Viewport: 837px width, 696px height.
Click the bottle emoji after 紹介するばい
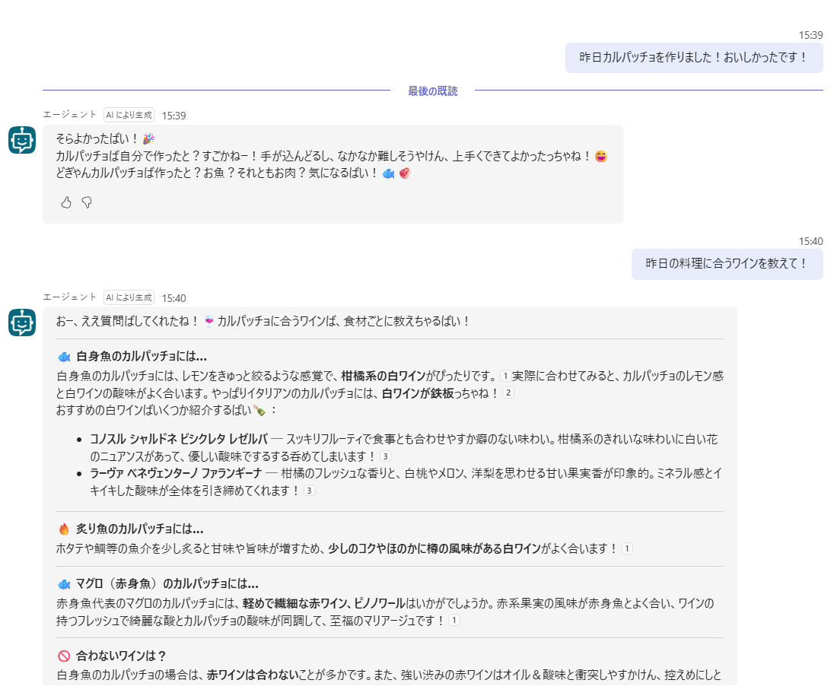259,411
